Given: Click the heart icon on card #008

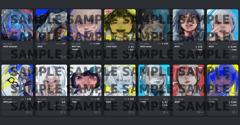Looking at the screenshot, I should point(199,112).
